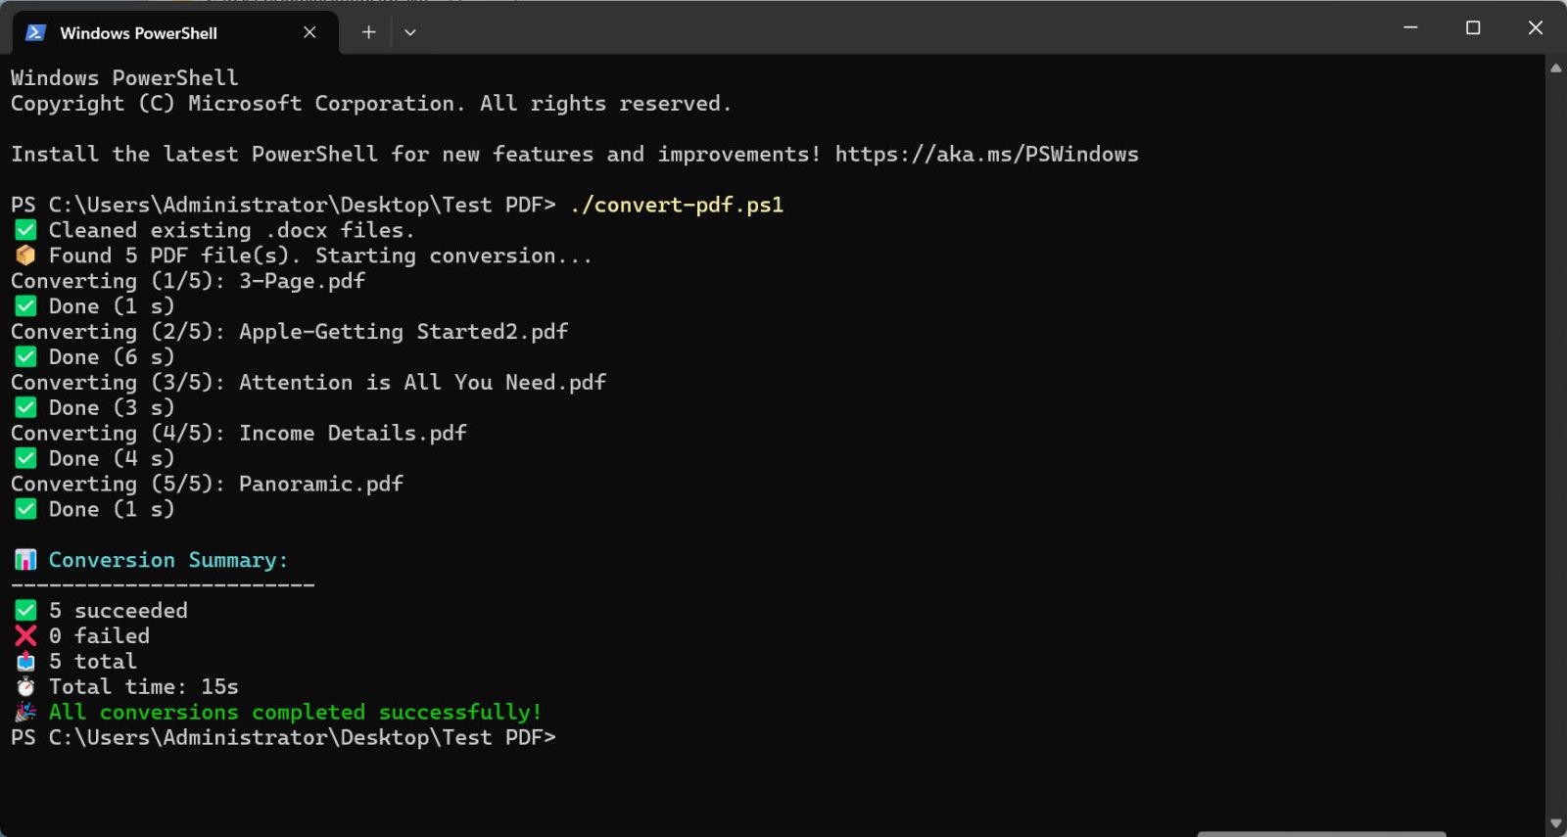Close the Windows PowerShell tab
Image resolution: width=1567 pixels, height=837 pixels.
point(309,32)
